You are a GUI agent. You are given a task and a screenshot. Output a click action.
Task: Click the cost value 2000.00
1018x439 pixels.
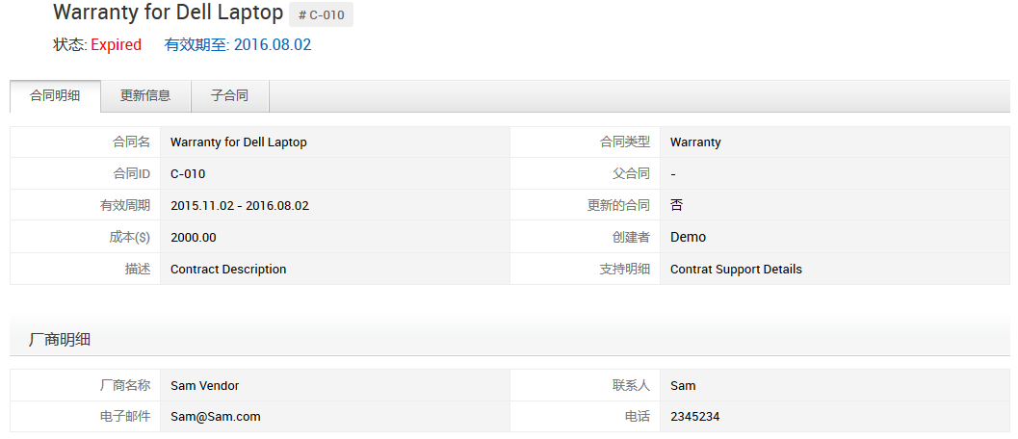click(x=194, y=238)
